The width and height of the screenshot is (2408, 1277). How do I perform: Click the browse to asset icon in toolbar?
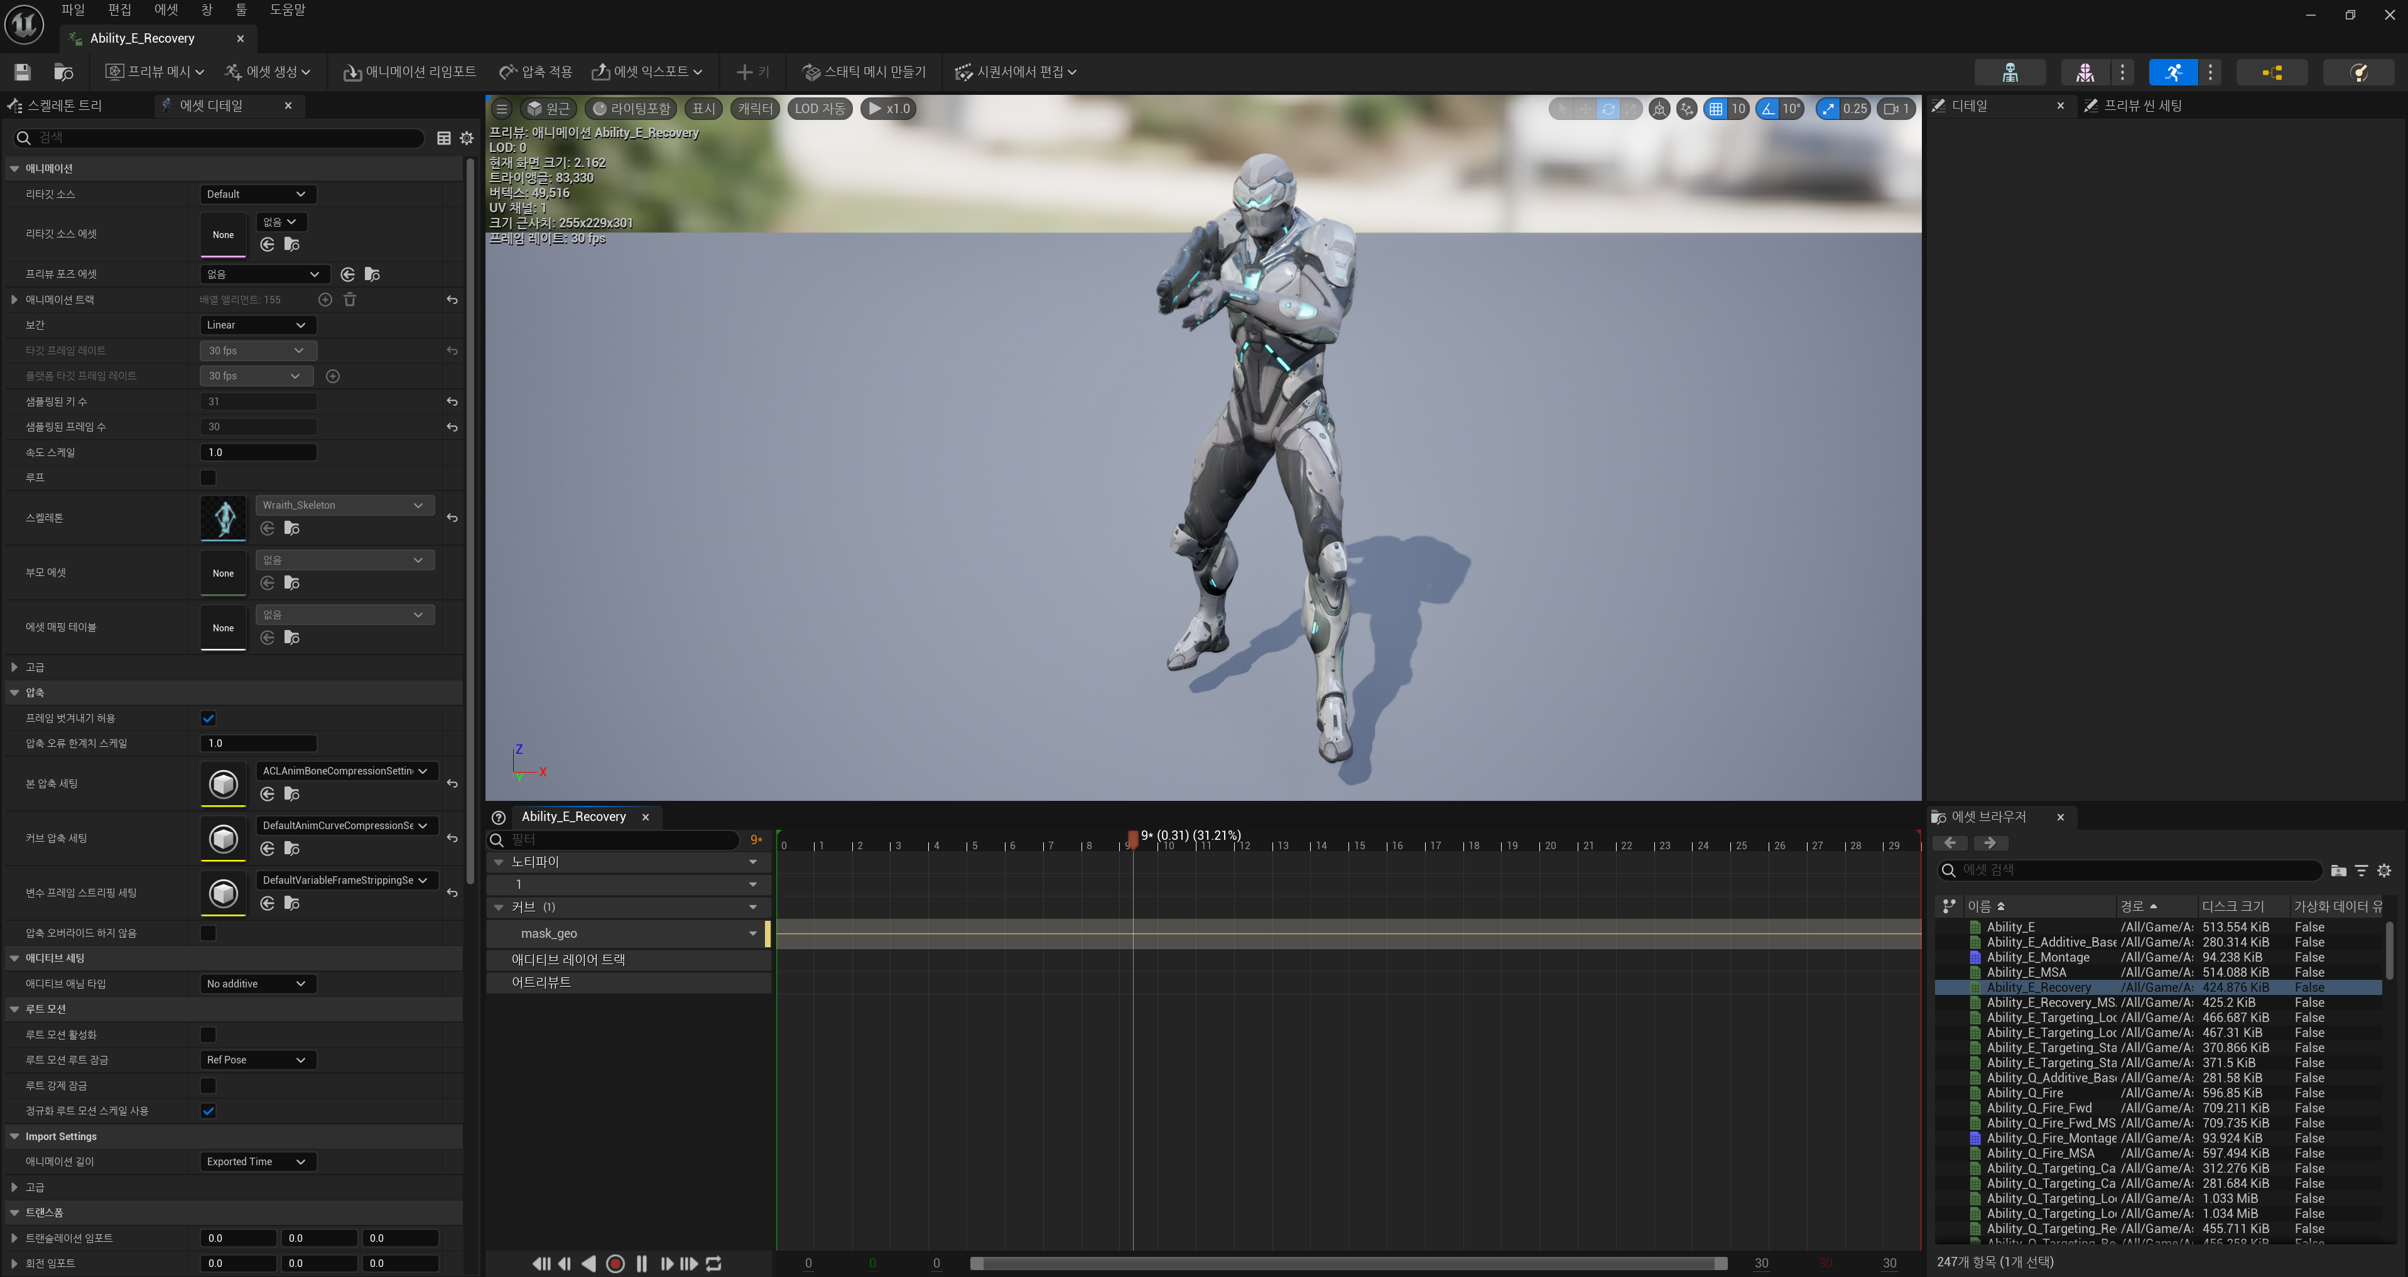[x=63, y=72]
